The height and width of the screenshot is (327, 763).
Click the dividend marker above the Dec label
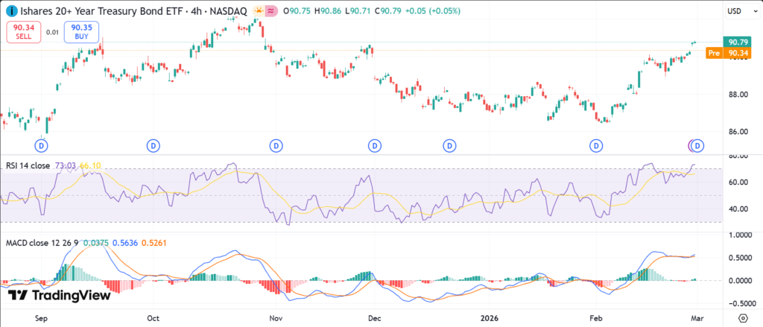point(374,145)
